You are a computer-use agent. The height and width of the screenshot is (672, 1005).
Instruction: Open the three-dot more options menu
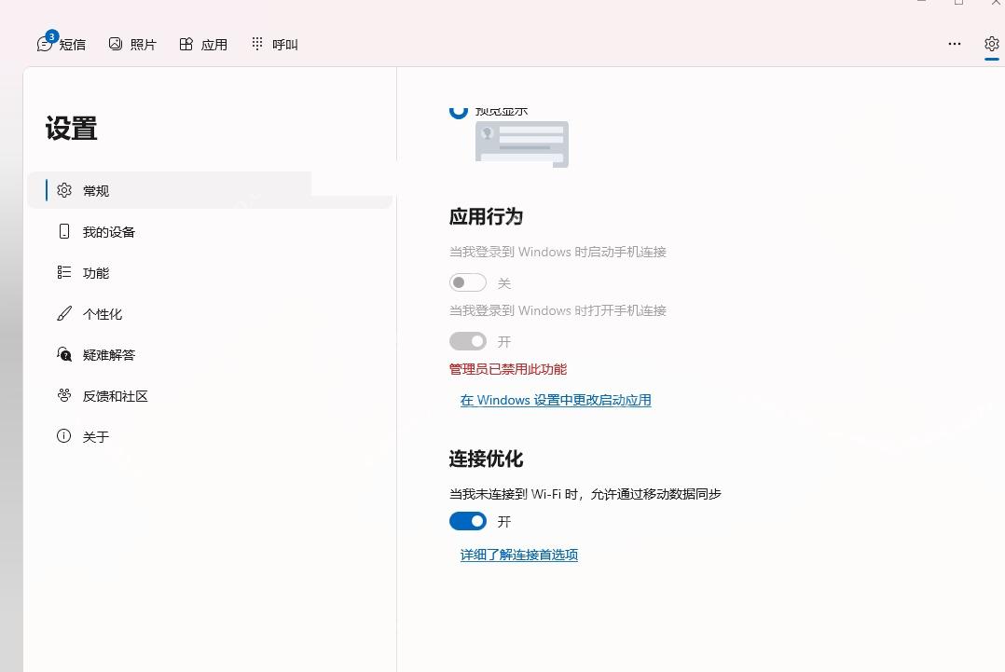(x=955, y=44)
